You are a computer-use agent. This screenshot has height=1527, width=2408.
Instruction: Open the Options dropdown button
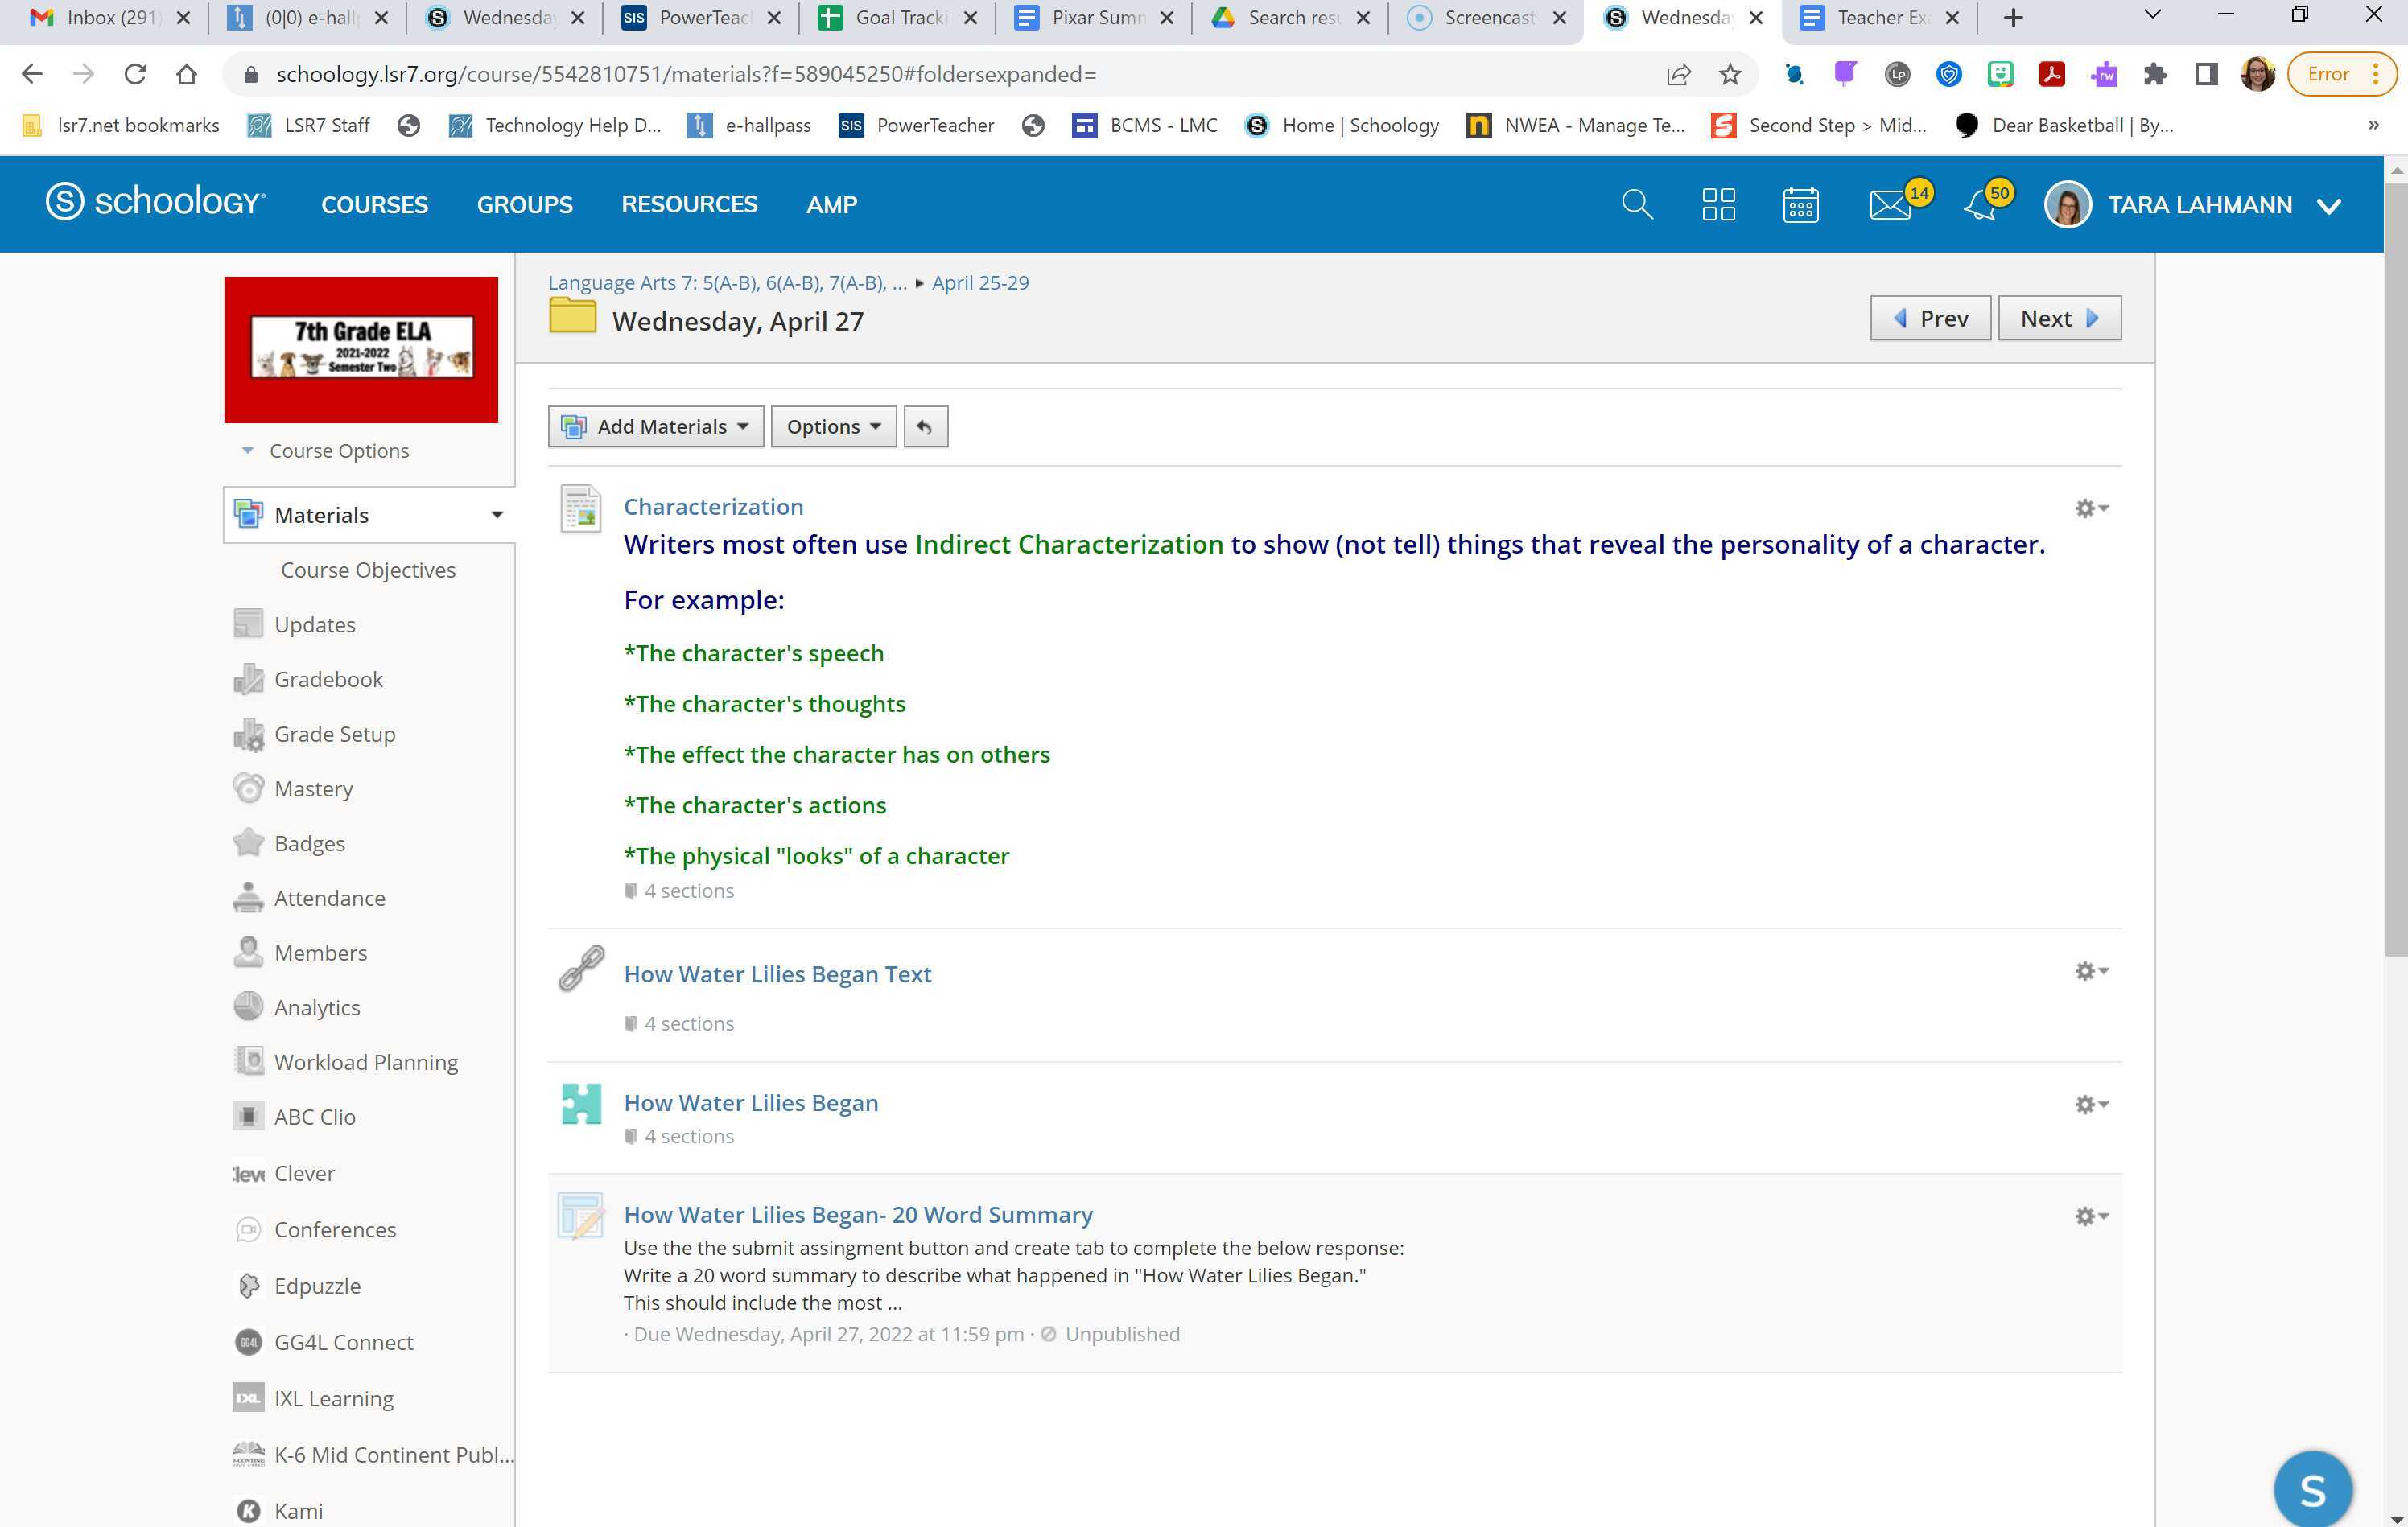click(833, 426)
